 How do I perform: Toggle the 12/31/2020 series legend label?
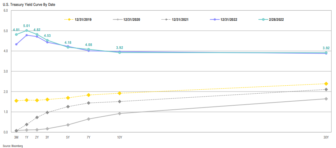[132, 19]
